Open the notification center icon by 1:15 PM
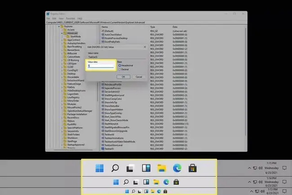Image resolution: width=292 pixels, height=195 pixels. point(284,168)
